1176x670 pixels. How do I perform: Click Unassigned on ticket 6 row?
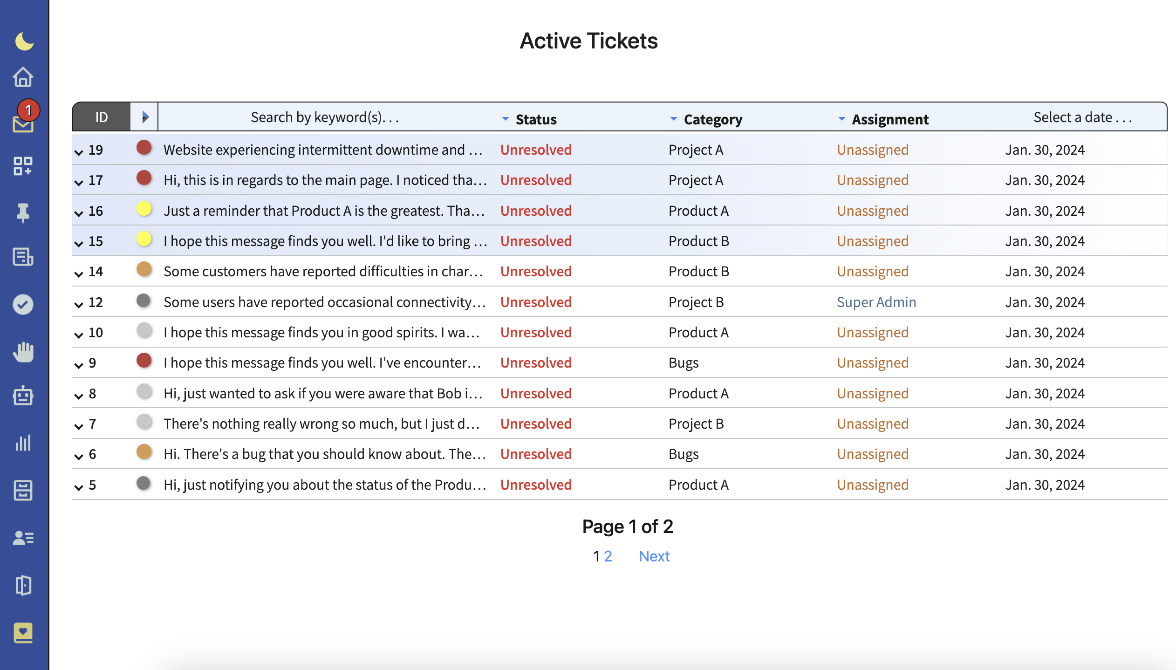click(x=873, y=454)
